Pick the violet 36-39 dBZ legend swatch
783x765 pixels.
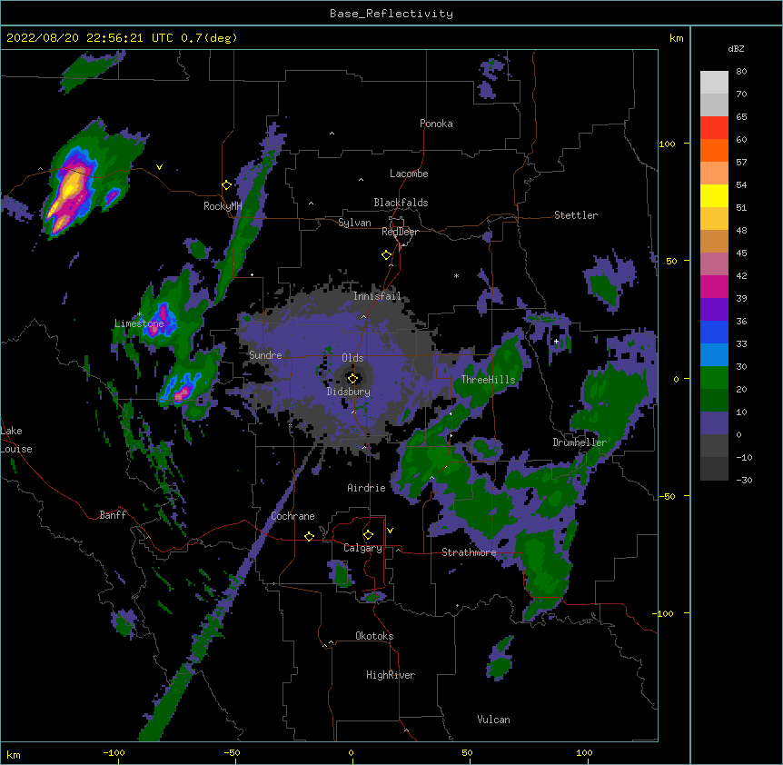pos(714,310)
